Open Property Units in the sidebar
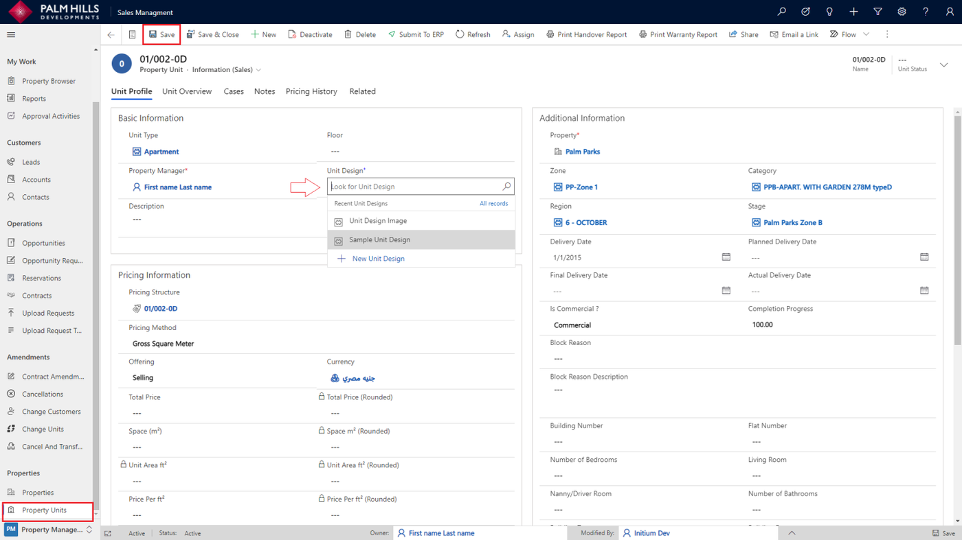This screenshot has height=540, width=962. (x=44, y=510)
